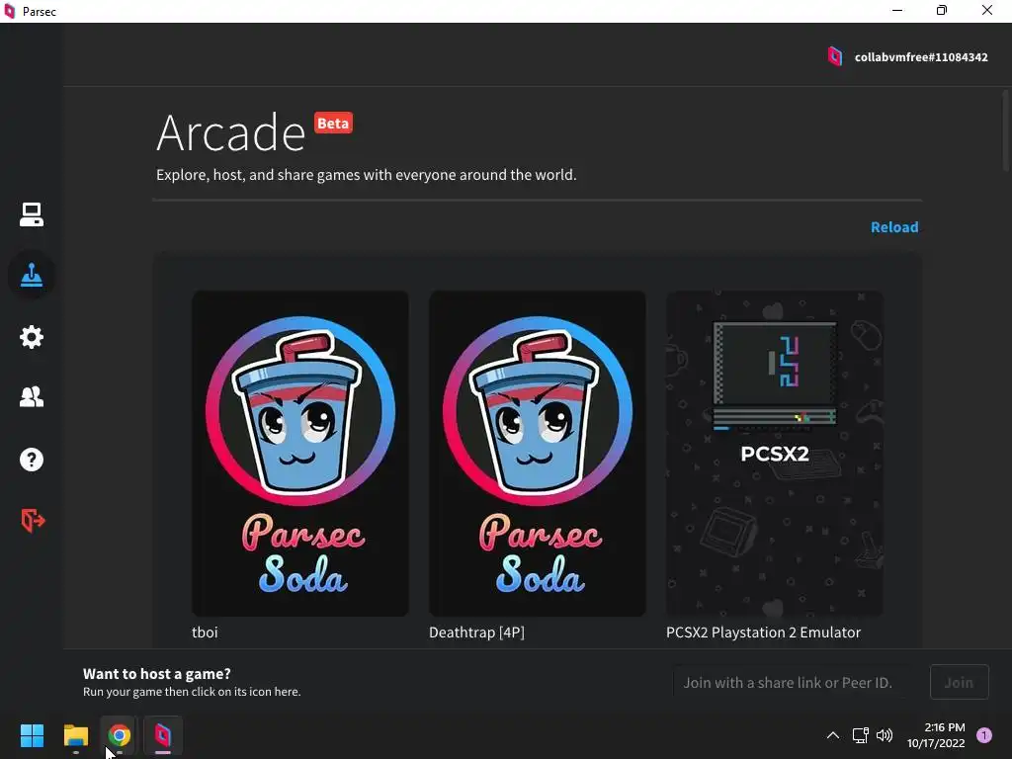Open the Windows Start menu
The height and width of the screenshot is (759, 1012).
click(x=32, y=735)
